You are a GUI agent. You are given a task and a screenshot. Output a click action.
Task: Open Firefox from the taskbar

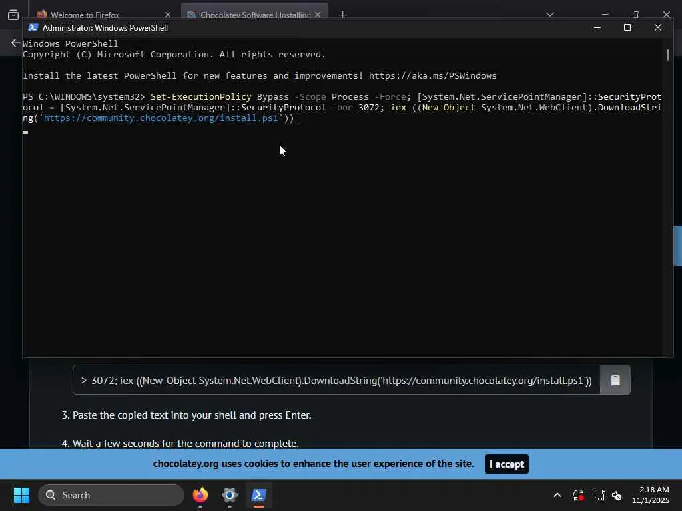(x=200, y=495)
